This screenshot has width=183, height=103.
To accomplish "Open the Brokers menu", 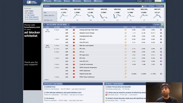I will point(98,1).
